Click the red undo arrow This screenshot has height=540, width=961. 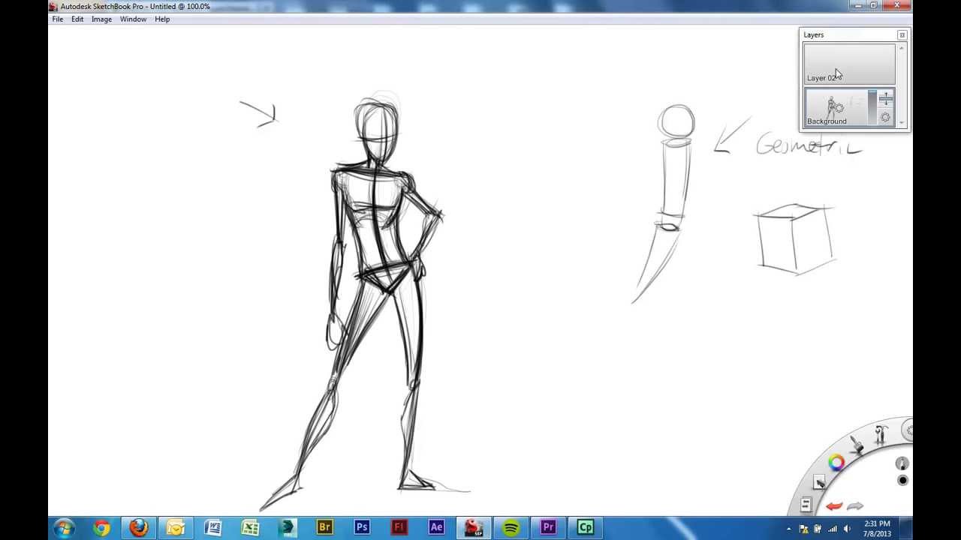tap(834, 506)
